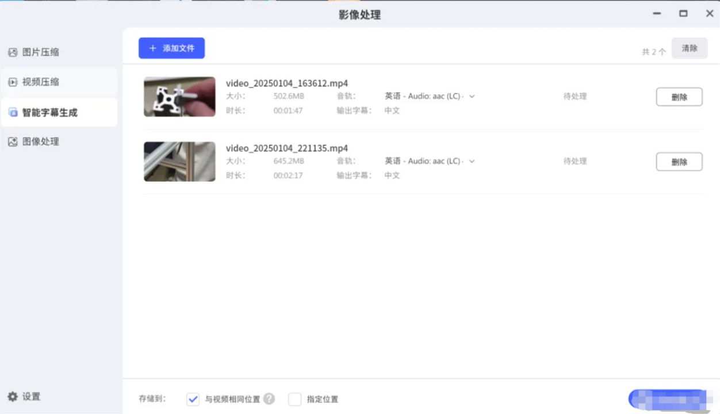Click the thumbnail of video_20250104_163612
Screen dimensions: 720x414
179,97
